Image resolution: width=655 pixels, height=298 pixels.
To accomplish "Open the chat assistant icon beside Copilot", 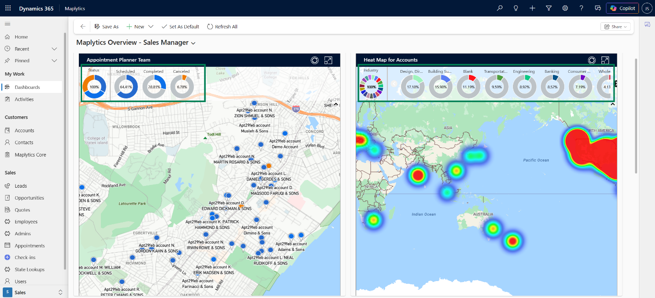I will 598,8.
